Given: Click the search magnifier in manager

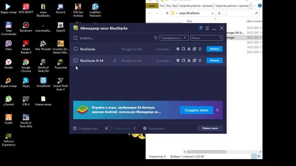Looking at the screenshot, I should [221, 38].
